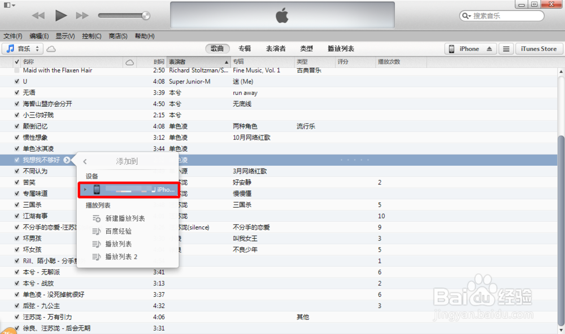Open the 音乐 library dropdown

point(23,49)
